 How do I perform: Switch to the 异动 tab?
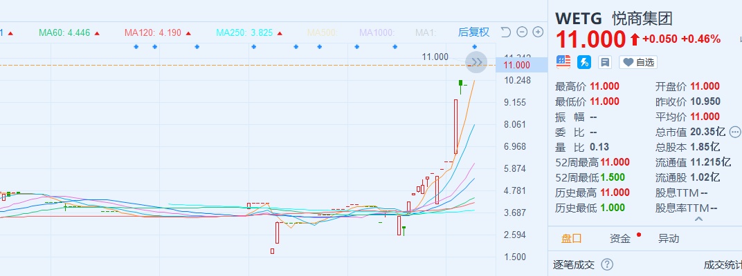pyautogui.click(x=668, y=239)
